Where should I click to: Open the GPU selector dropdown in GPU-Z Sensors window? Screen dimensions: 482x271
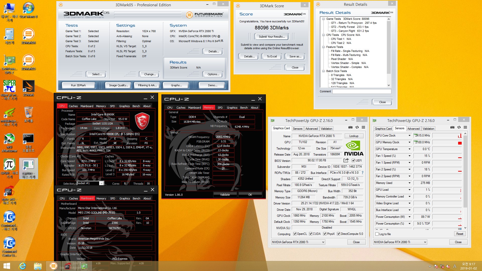(400, 242)
